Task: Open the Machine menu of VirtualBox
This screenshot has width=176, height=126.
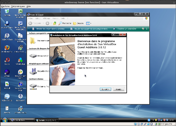Action: 5,6
